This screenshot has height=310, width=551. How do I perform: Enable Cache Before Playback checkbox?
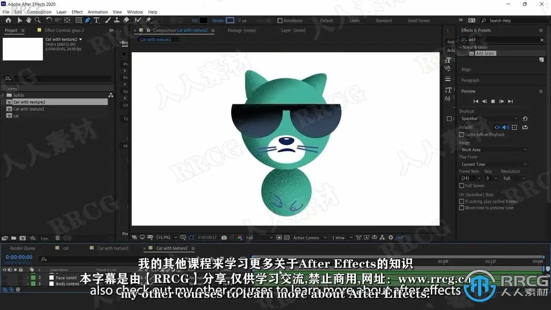coord(461,135)
